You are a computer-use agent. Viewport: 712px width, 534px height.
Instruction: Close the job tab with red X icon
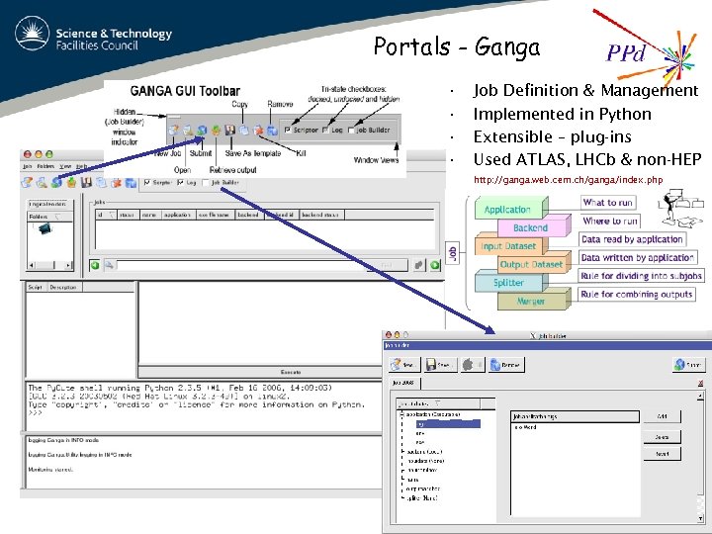(701, 384)
